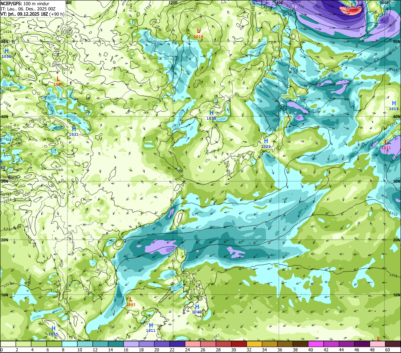Screen dimensions: 401x353
Task: Click the H 1015 high pressure marker
Action: click(x=53, y=331)
